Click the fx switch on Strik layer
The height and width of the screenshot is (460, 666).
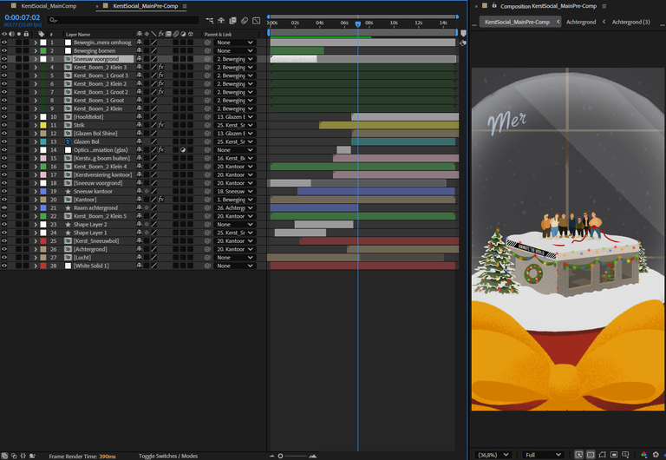click(160, 125)
